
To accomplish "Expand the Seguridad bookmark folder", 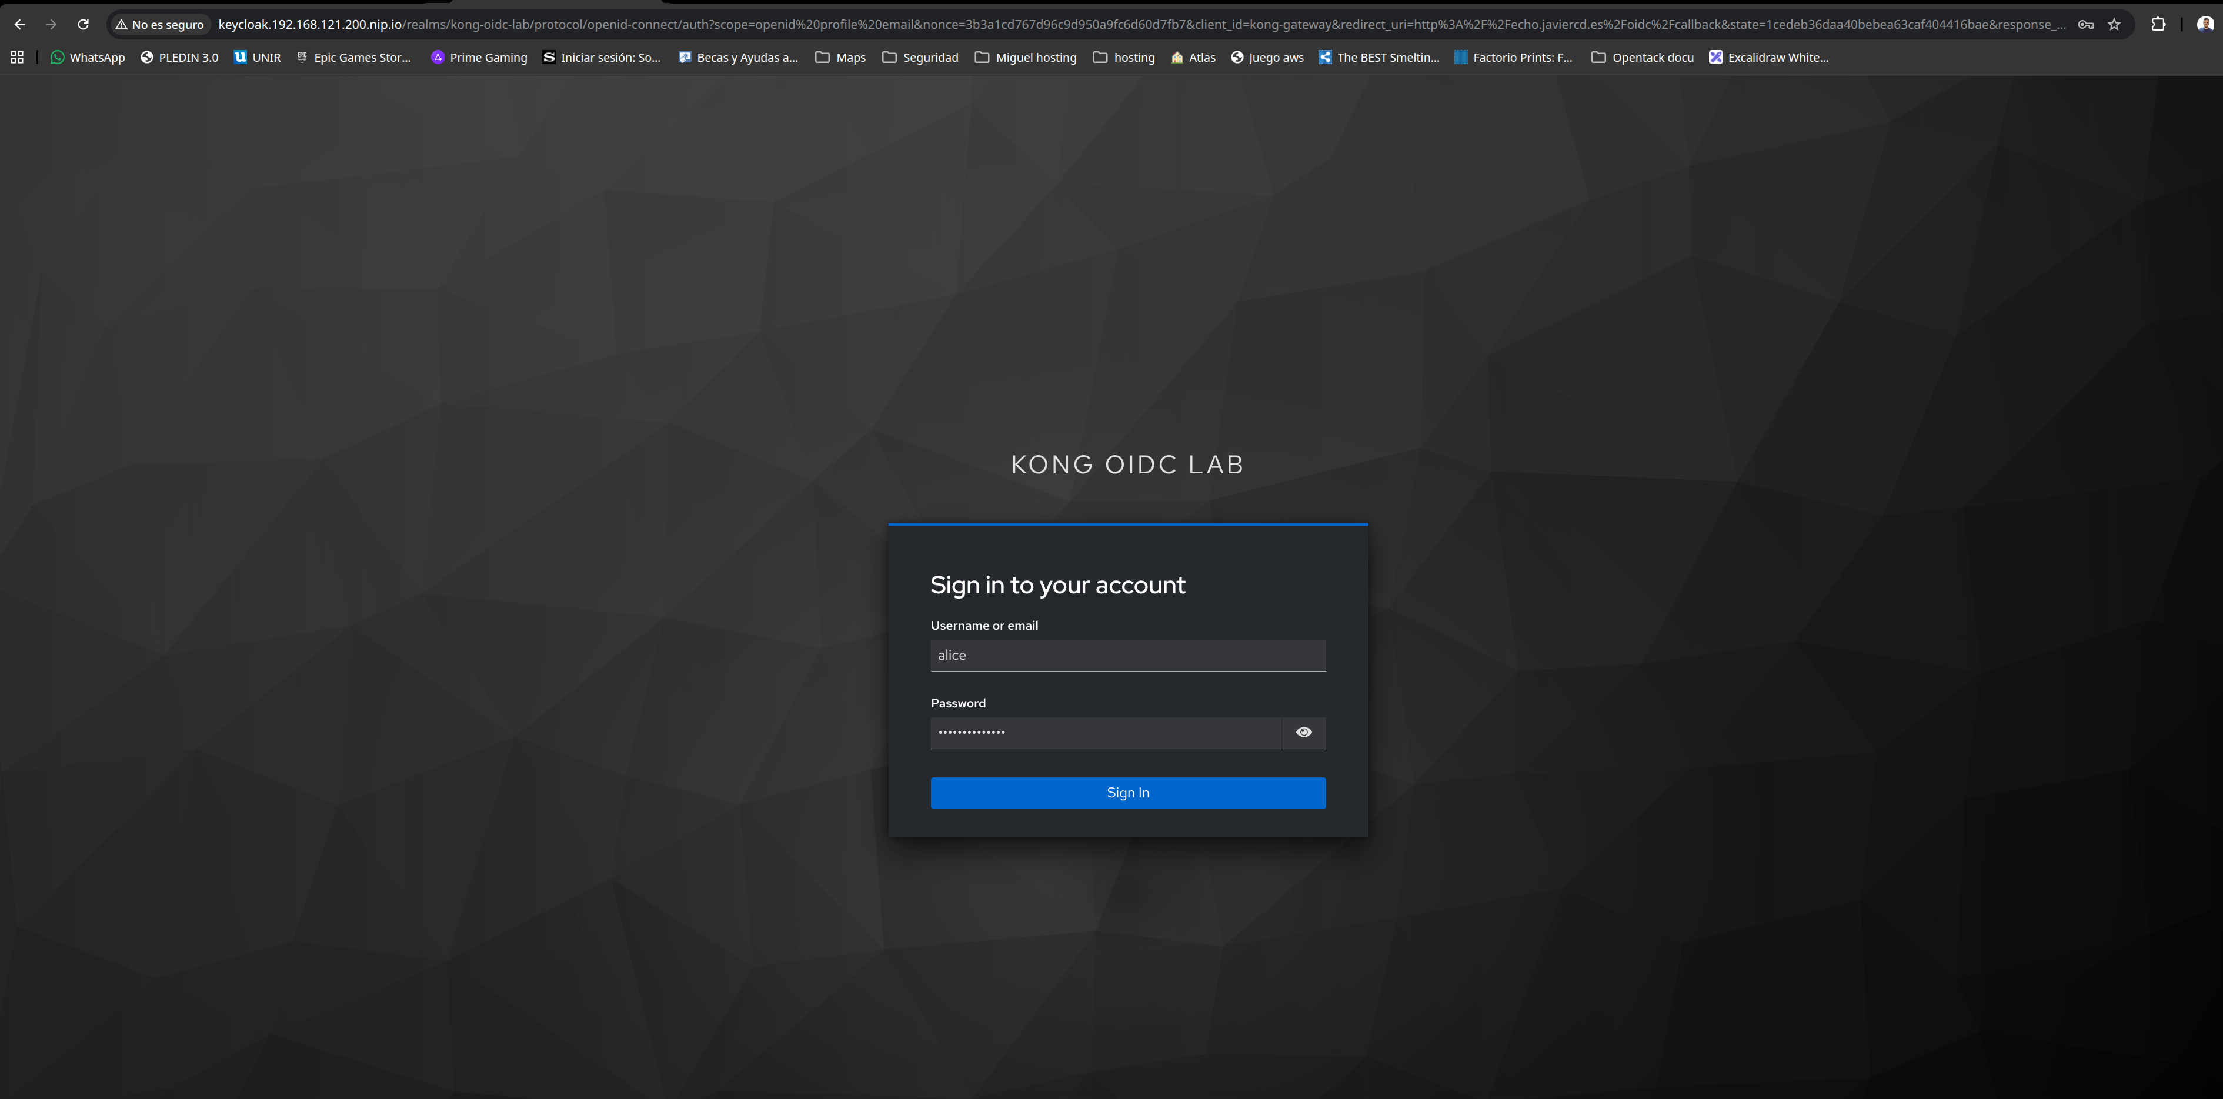I will click(921, 57).
